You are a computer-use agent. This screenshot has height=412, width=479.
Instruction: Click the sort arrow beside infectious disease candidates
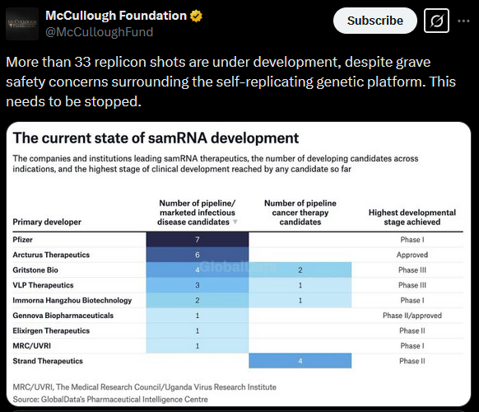(x=235, y=222)
